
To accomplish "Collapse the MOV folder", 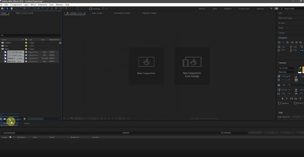I will point(1,49).
